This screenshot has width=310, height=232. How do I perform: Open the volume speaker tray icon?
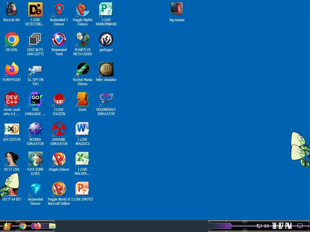click(266, 226)
